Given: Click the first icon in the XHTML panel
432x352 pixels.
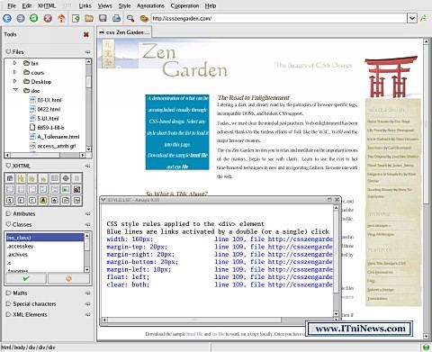Looking at the screenshot, I should point(10,179).
